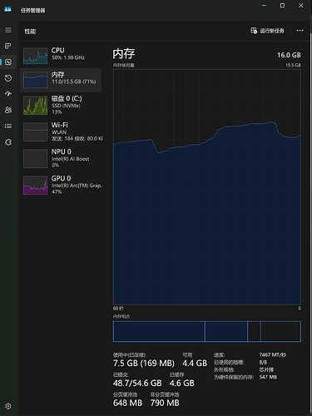Click the 547 MB hardware reserved value
The image size is (312, 416).
268,377
